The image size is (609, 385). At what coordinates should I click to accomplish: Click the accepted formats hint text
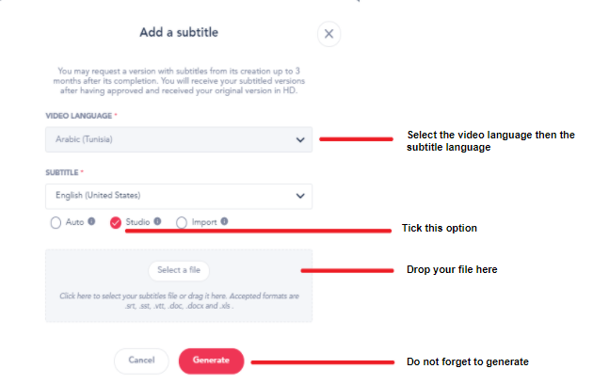point(179,301)
